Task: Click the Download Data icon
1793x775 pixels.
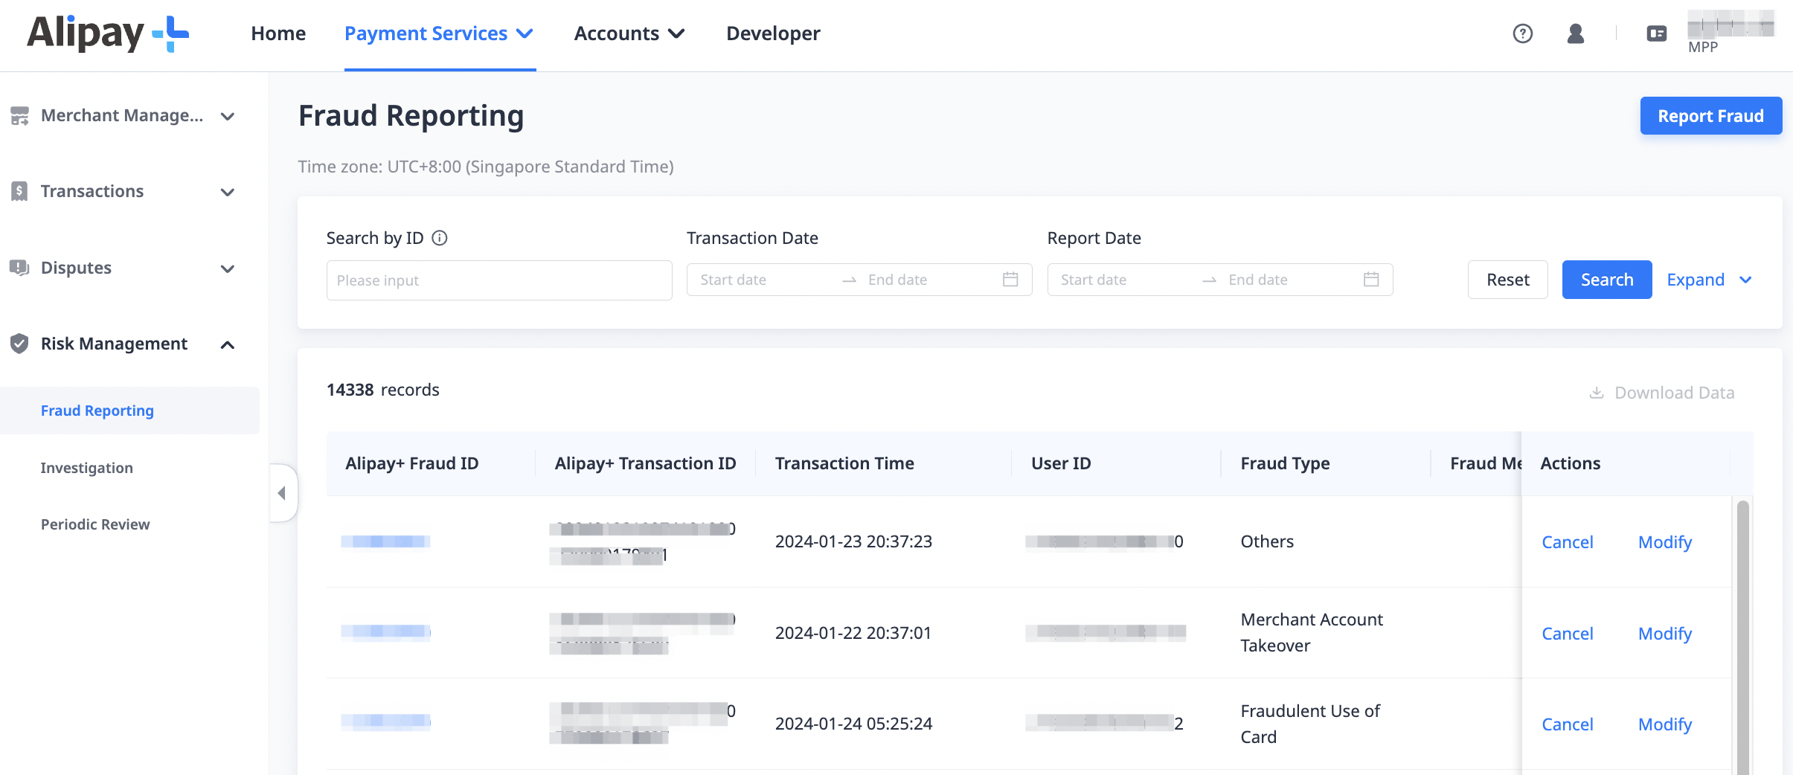Action: [x=1597, y=392]
